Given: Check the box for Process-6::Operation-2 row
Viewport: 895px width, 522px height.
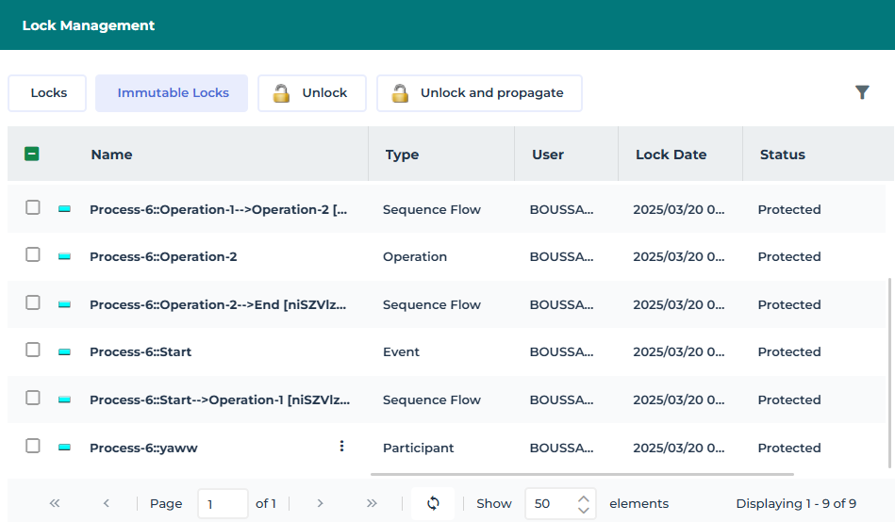Looking at the screenshot, I should pos(33,255).
